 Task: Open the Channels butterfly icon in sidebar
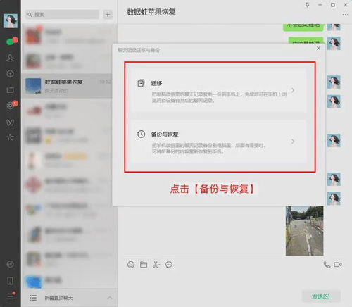10,122
